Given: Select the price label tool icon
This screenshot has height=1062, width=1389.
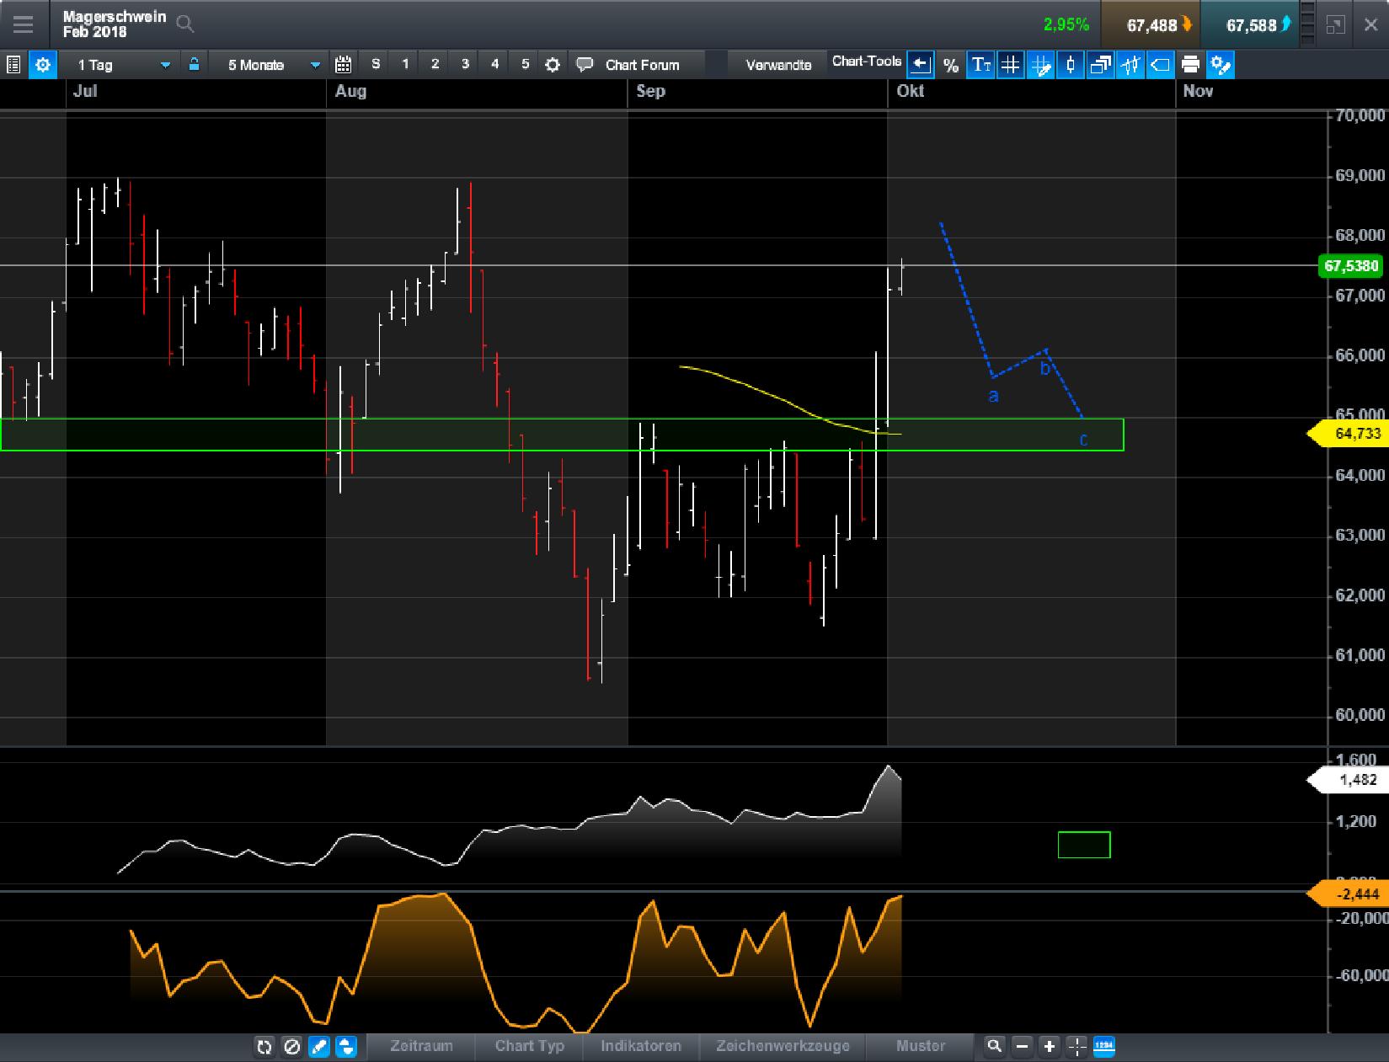Looking at the screenshot, I should [1158, 65].
